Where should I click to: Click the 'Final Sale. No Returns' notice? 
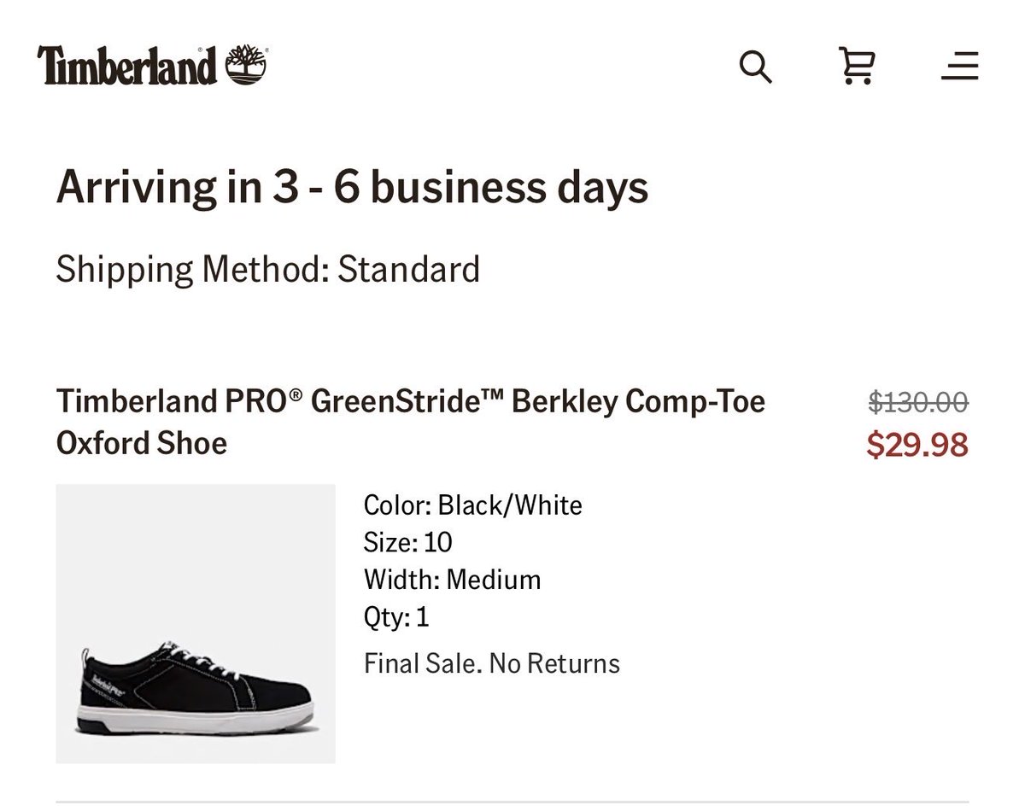click(x=491, y=663)
